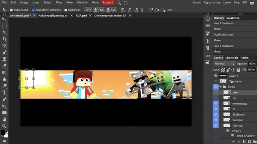Open the Fill 100% dropdown
257x144 pixels.
point(251,70)
